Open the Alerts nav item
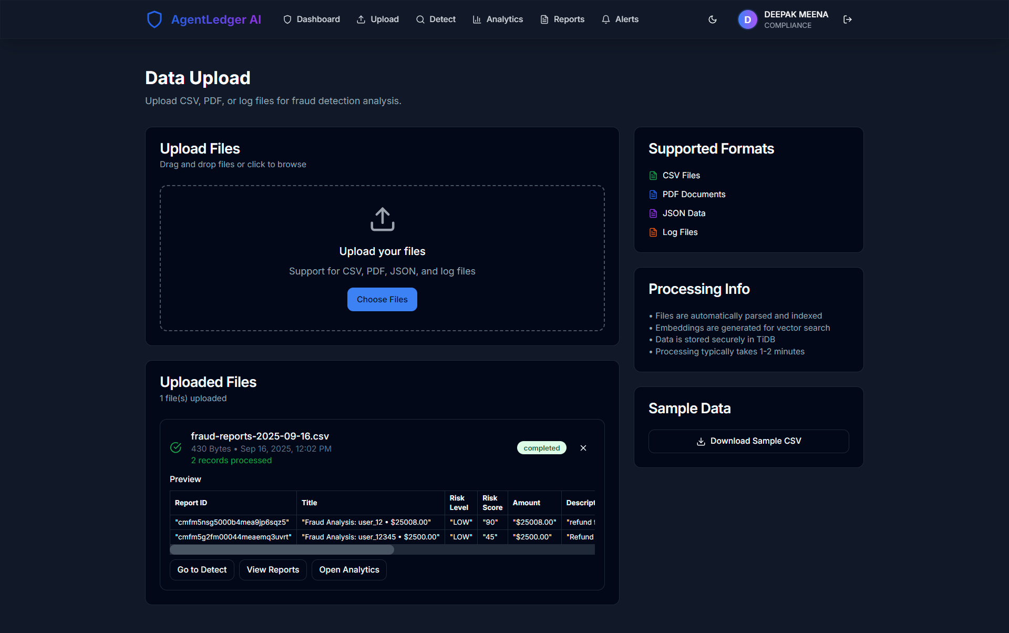Screen dimensions: 1009x633 [620, 19]
